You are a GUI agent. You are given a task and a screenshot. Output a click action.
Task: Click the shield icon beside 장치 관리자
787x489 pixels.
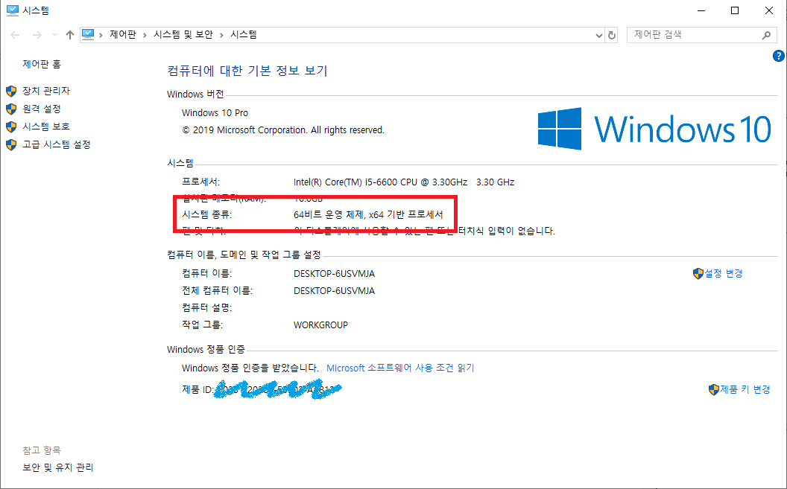point(11,92)
